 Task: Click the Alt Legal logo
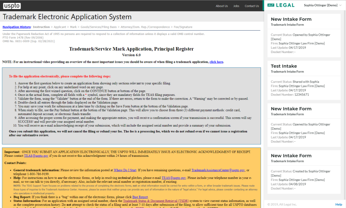281,5
